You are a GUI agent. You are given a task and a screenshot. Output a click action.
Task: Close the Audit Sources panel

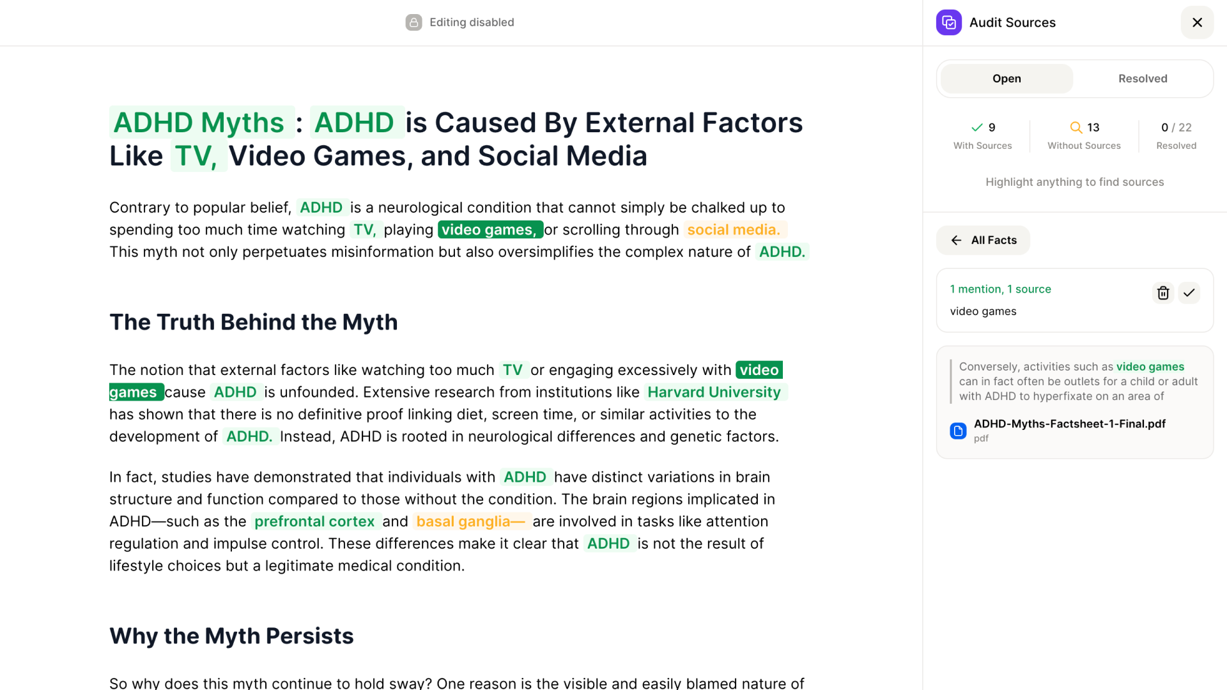[1197, 22]
